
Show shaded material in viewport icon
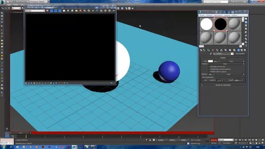[x=234, y=50]
